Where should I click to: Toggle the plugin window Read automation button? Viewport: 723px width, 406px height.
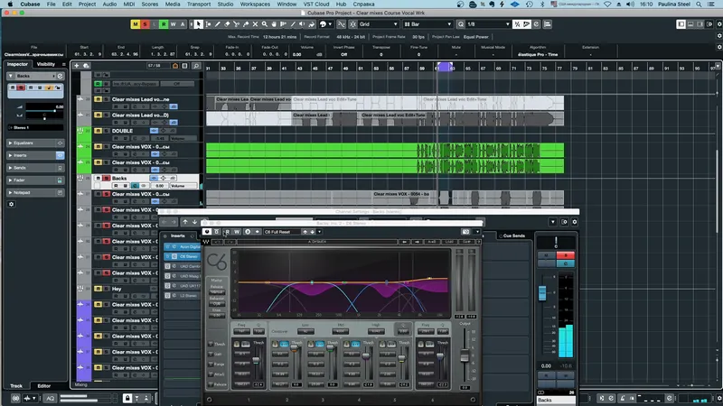(x=228, y=232)
